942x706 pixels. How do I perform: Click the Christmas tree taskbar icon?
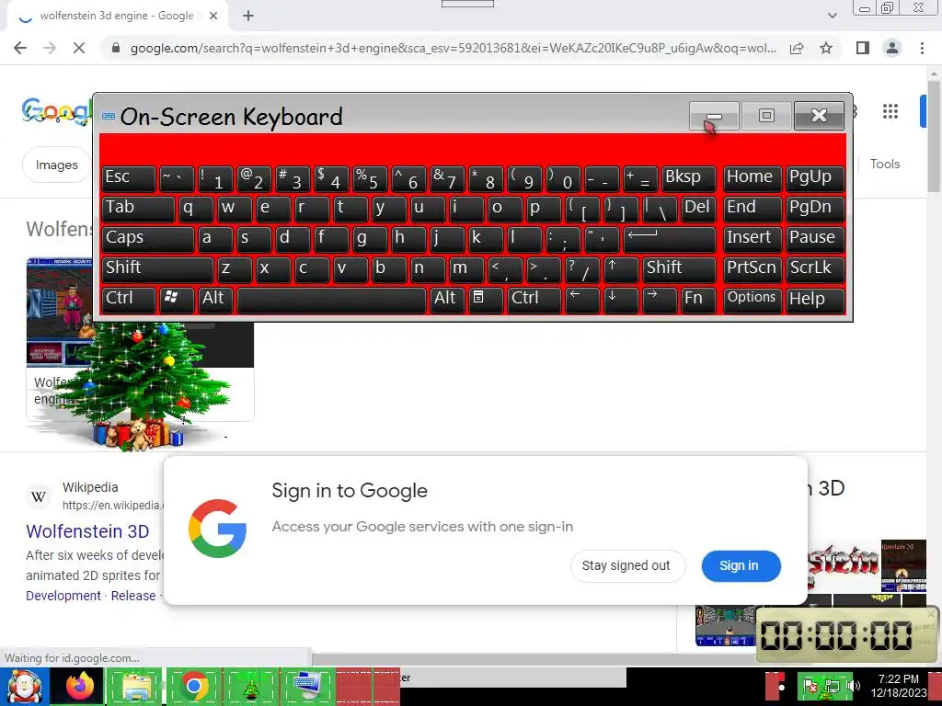coord(250,687)
